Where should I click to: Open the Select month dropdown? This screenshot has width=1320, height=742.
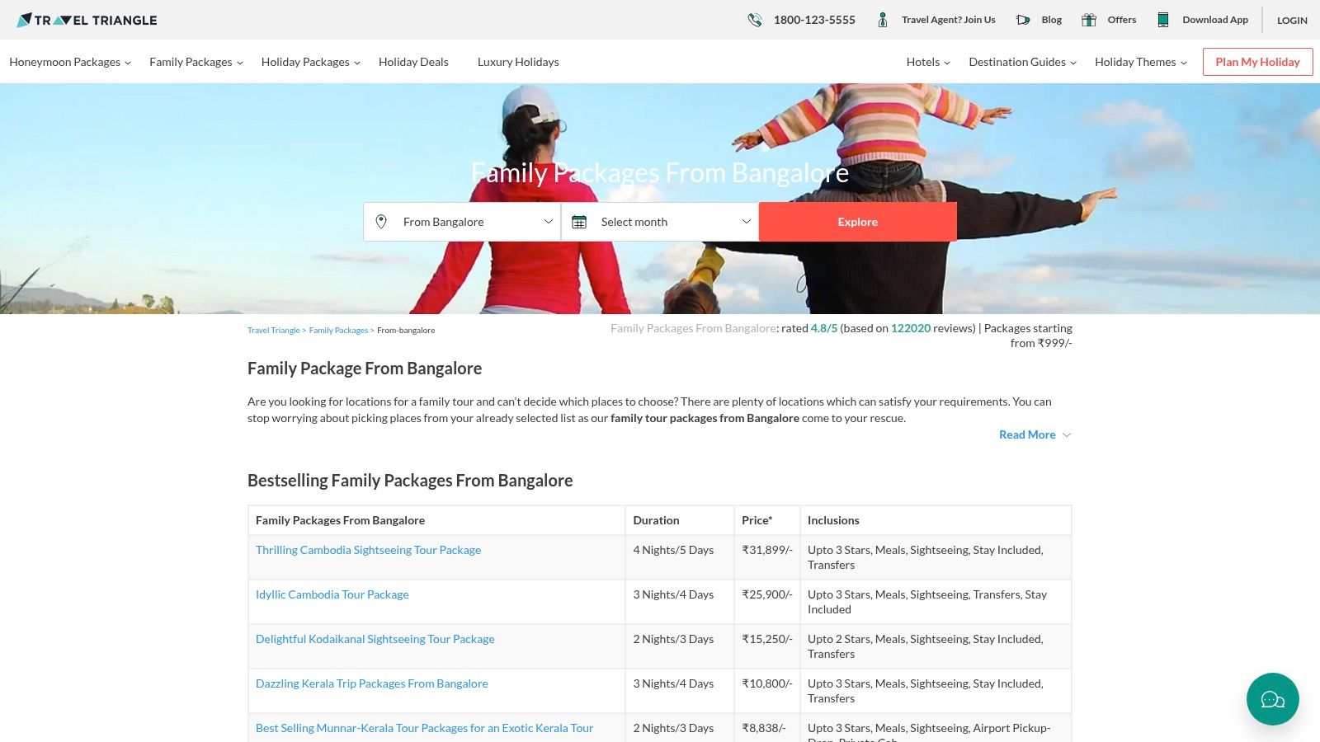coord(660,221)
